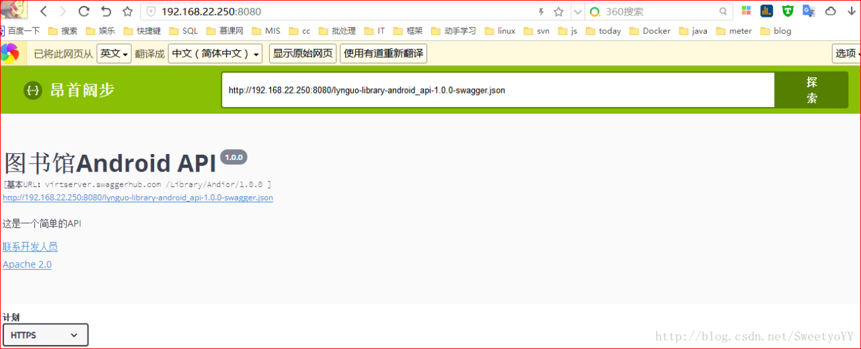Open downloads with the down-arrow icon
Viewport: 861px width, 349px height.
[851, 11]
